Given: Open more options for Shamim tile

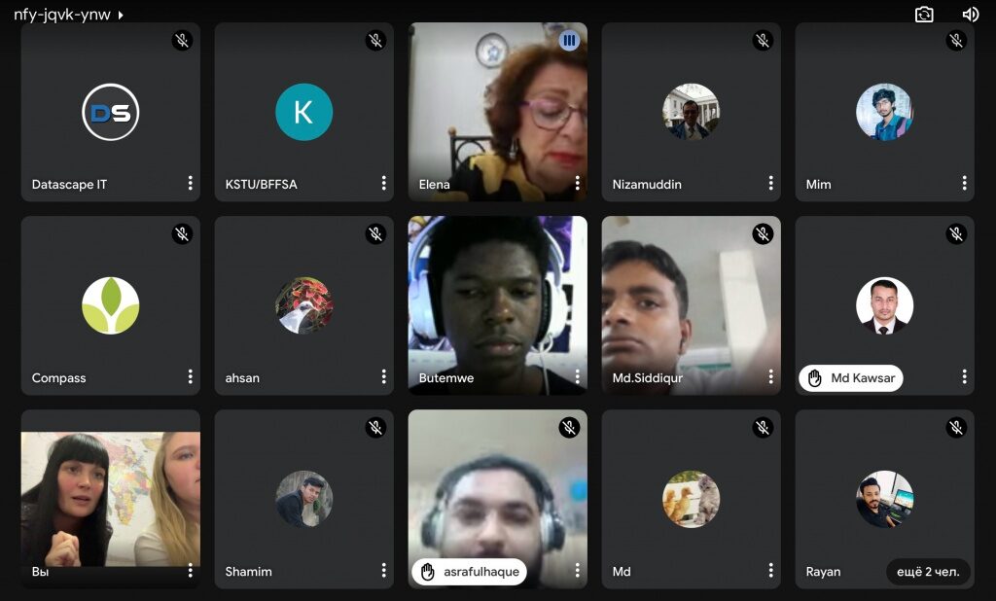Looking at the screenshot, I should tap(383, 571).
